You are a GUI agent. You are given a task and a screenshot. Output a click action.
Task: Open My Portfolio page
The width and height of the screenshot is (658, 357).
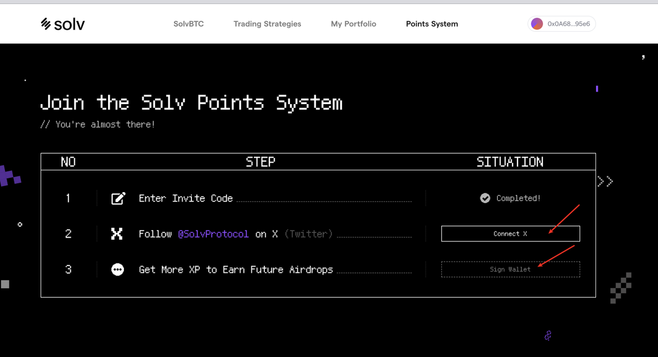[354, 24]
